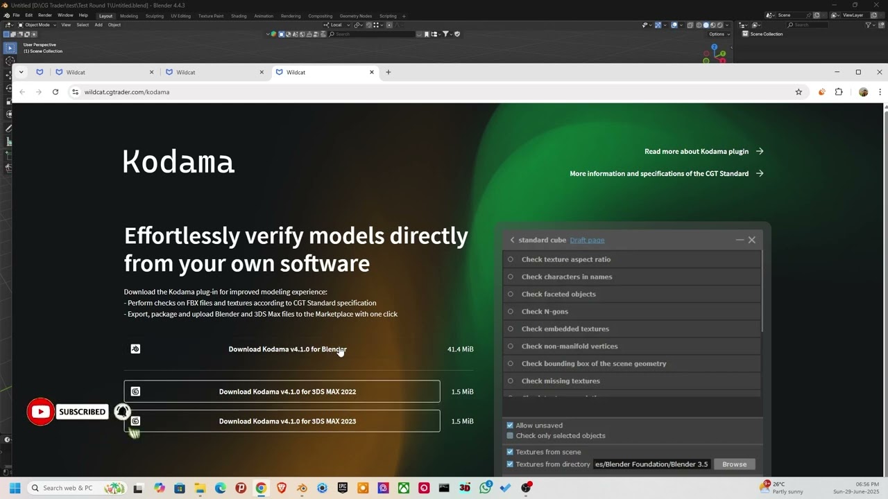Open Blender's Local transform orientation dropdown
The width and height of the screenshot is (888, 499).
click(x=338, y=25)
